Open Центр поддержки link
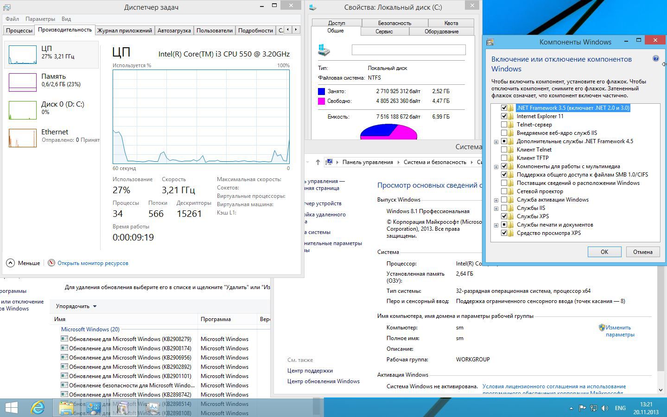Screen dimensions: 667x417 [x=310, y=371]
